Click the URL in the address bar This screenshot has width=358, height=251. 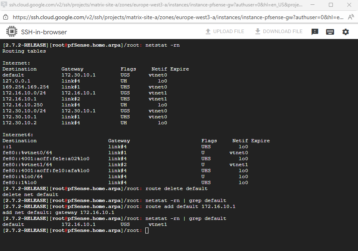pyautogui.click(x=178, y=17)
